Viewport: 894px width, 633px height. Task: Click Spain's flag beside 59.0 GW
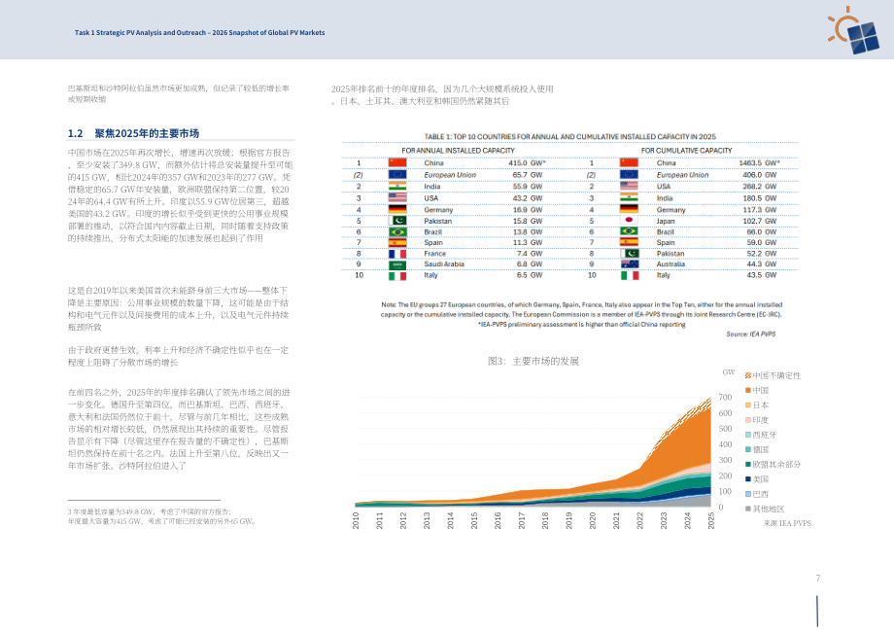[x=630, y=242]
